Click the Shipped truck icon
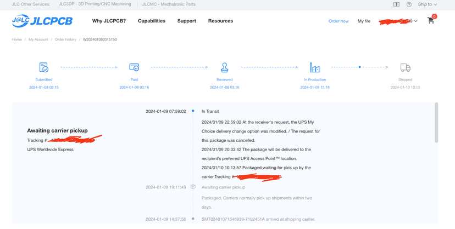 tap(405, 68)
